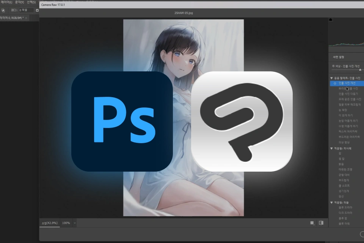Screen dimensions: 364x243
Task: Apply the 생기있게 subject preset
Action: pos(344,191)
